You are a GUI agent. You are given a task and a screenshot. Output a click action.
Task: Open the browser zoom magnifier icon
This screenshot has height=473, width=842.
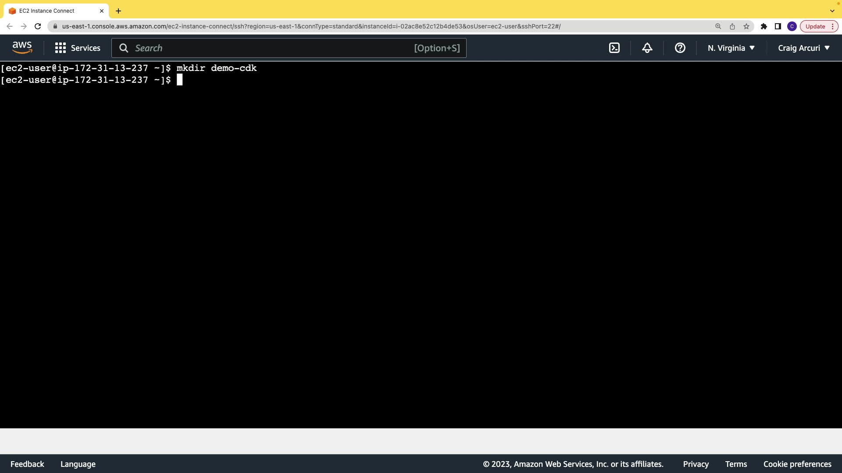click(x=718, y=26)
